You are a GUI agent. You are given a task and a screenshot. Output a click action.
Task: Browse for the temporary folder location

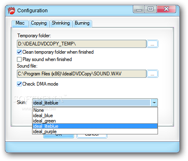coord(152,44)
